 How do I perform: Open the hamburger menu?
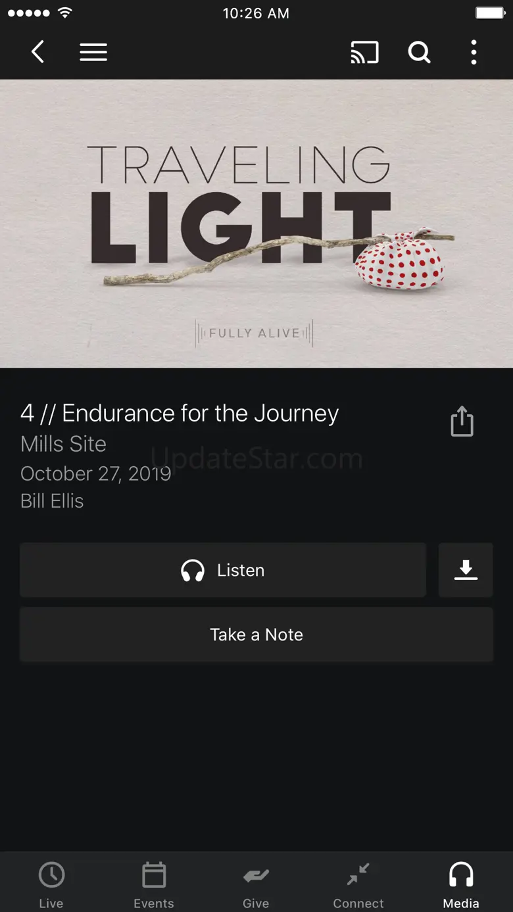pyautogui.click(x=93, y=53)
